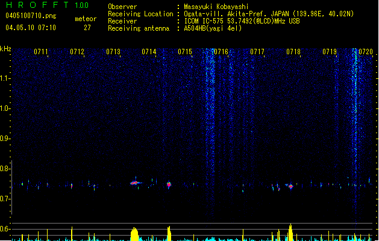Click the "Receiving antenna" label
Image resolution: width=379 pixels, height=241 pixels.
pyautogui.click(x=139, y=28)
